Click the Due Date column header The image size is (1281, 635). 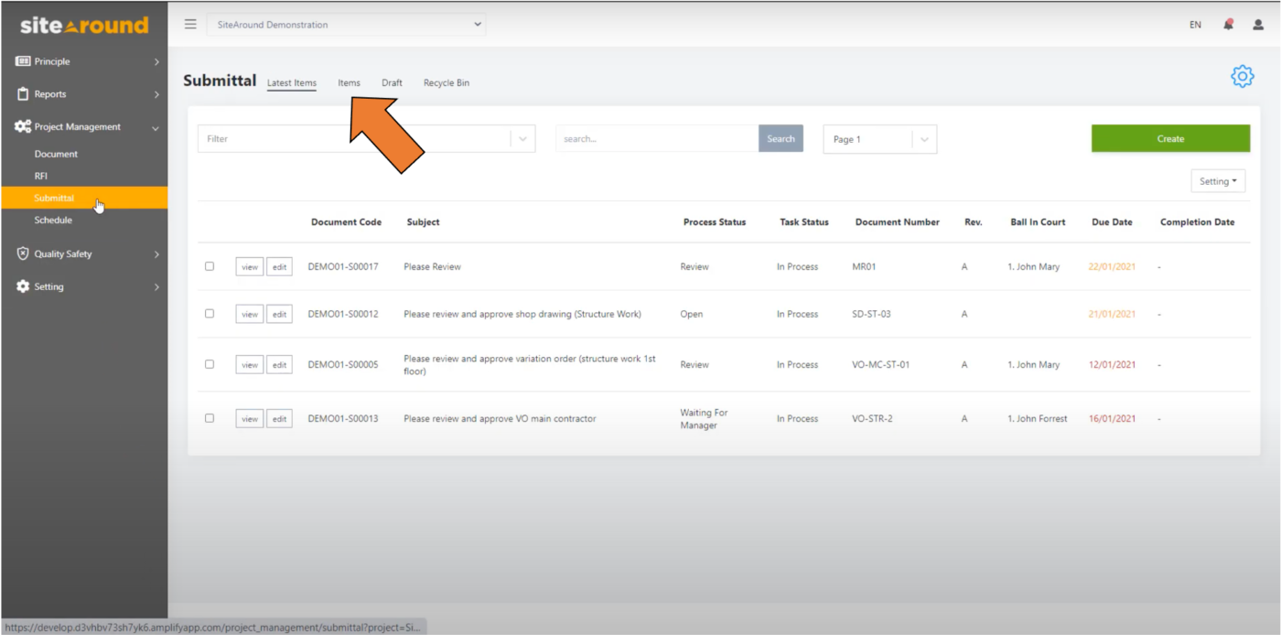coord(1112,222)
